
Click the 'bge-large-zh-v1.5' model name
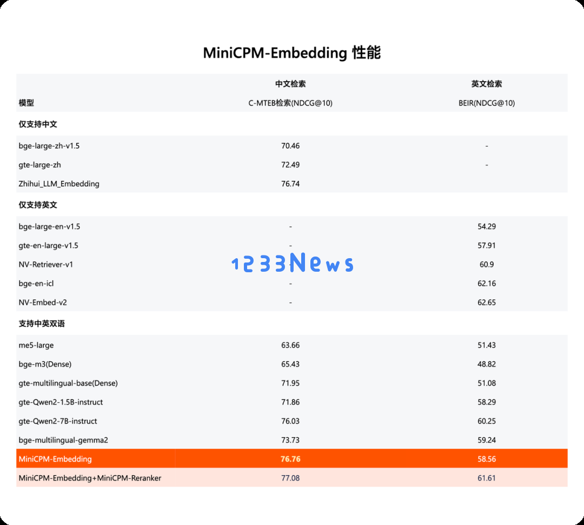[49, 146]
